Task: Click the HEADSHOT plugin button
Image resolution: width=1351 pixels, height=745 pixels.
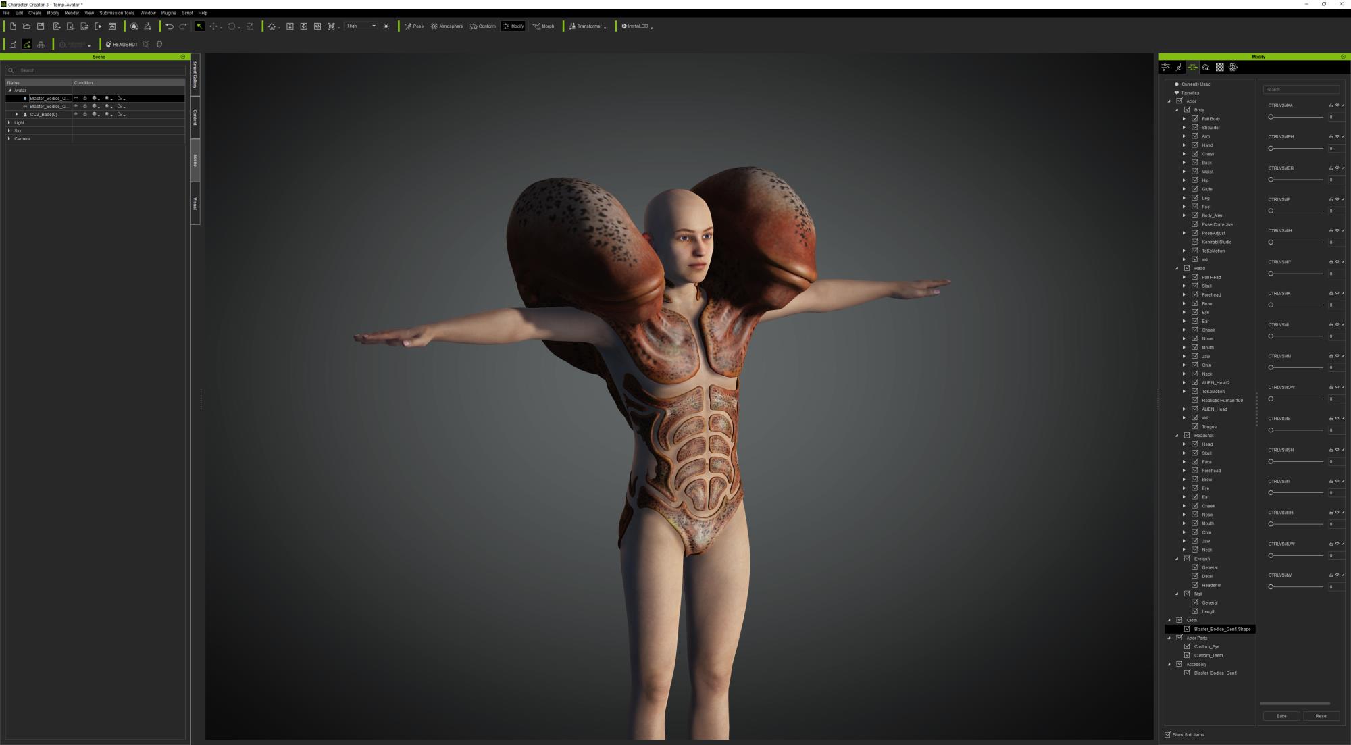Action: coord(122,45)
